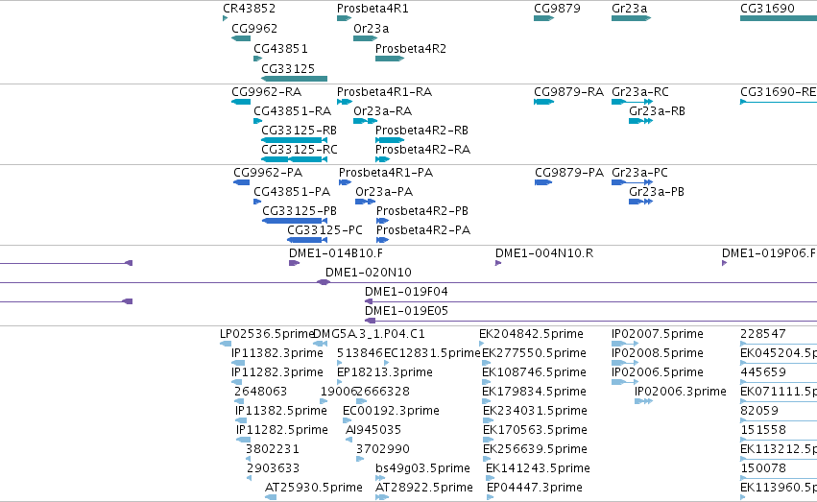
Task: Select transcript CG43851-RA
Action: (292, 111)
